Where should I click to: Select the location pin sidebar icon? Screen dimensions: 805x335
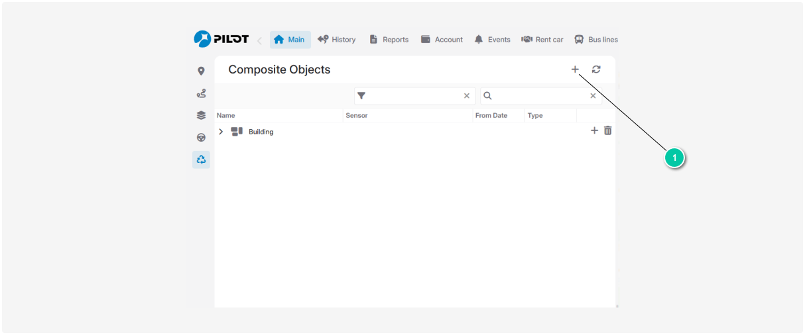point(201,71)
